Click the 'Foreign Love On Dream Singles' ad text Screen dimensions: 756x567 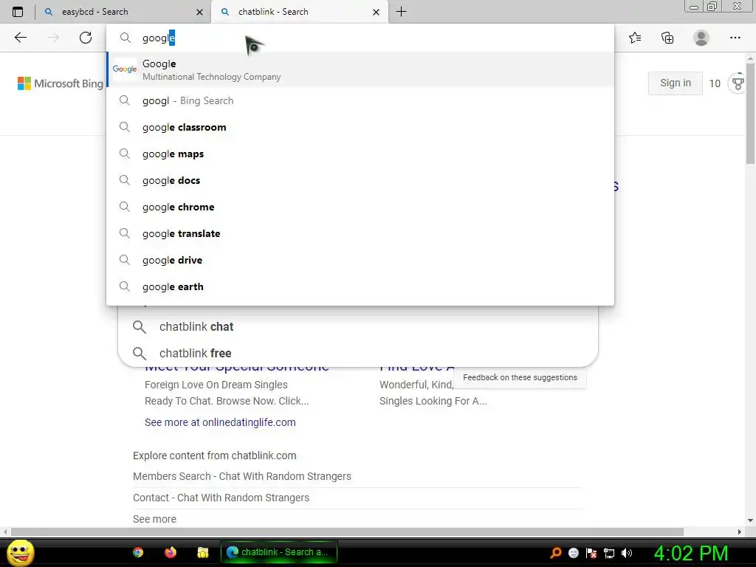click(216, 385)
